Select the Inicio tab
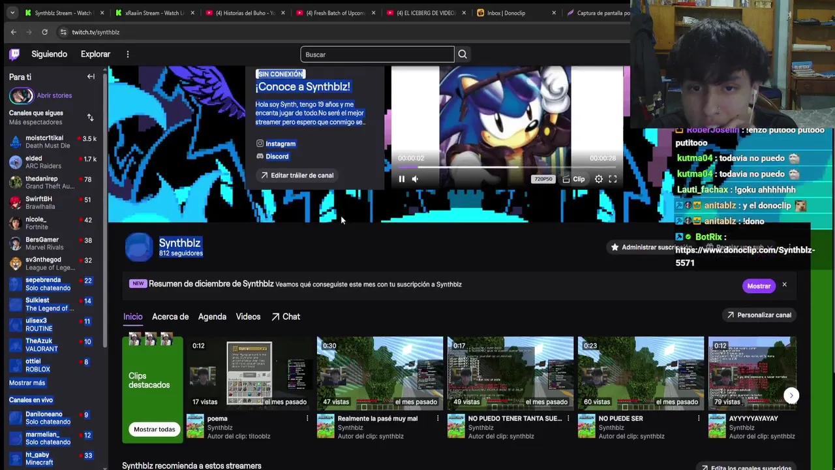The height and width of the screenshot is (470, 835). click(x=132, y=317)
